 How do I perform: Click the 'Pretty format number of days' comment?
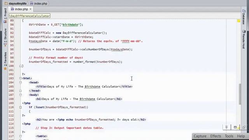(56, 58)
